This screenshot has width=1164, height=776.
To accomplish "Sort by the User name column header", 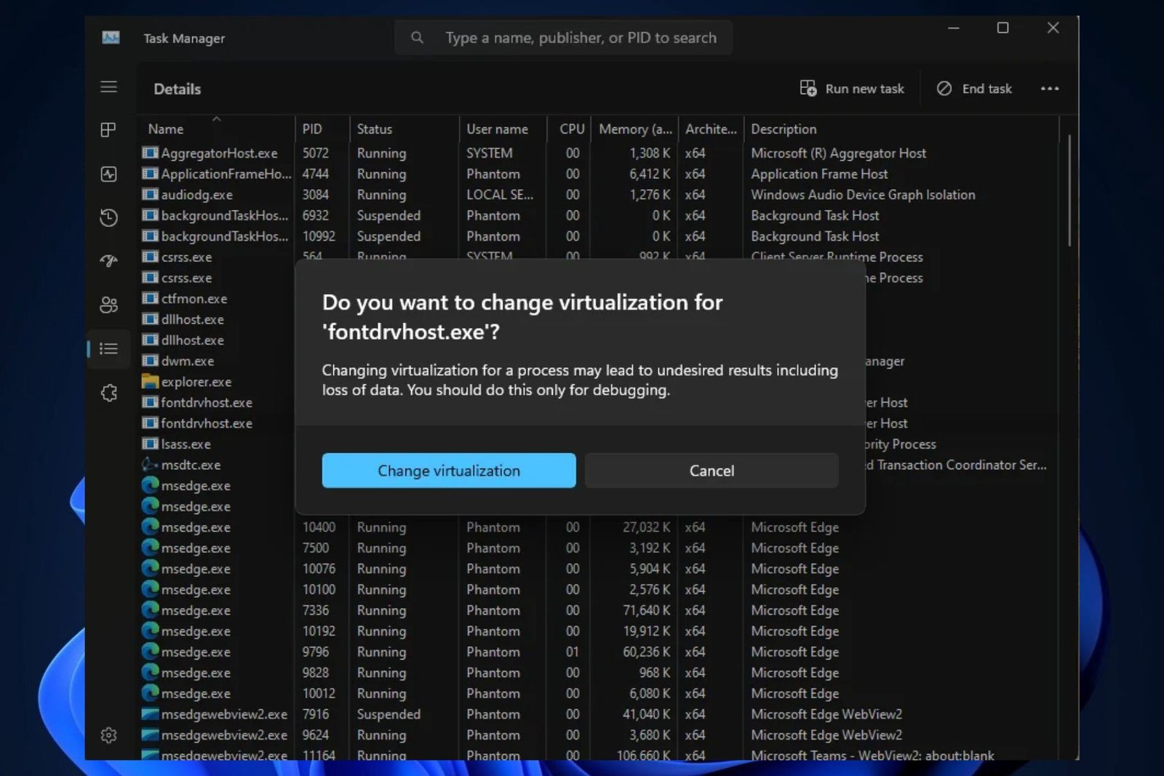I will (503, 129).
